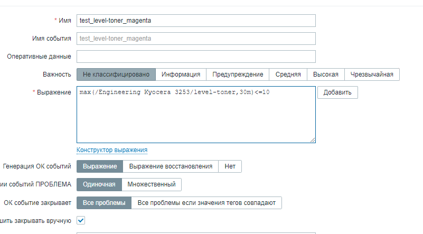Click the Имя input field
The image size is (423, 234).
(x=196, y=21)
